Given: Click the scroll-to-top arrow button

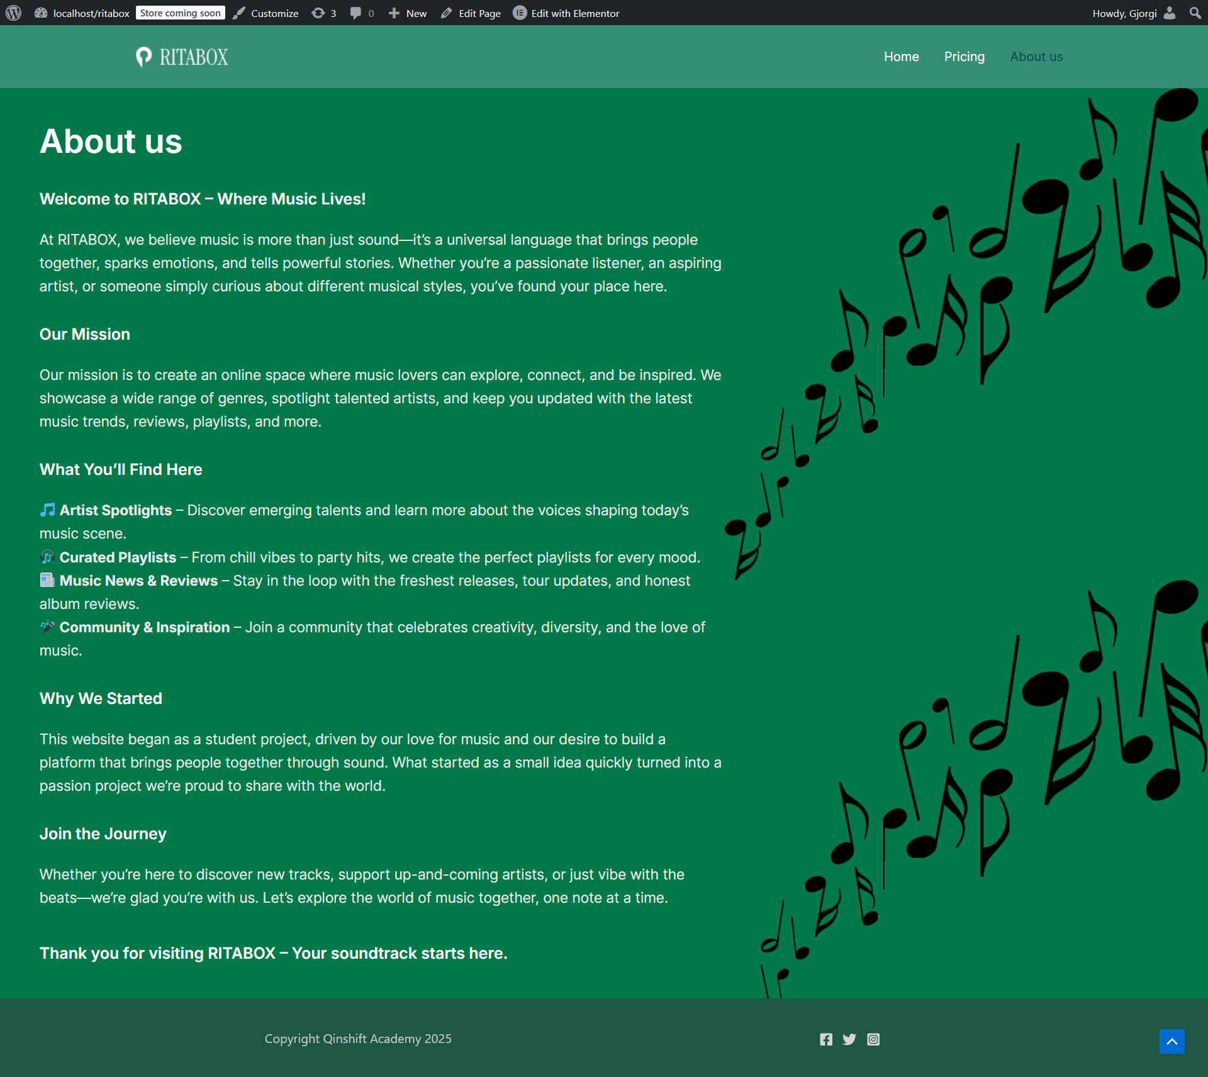Looking at the screenshot, I should [1172, 1041].
